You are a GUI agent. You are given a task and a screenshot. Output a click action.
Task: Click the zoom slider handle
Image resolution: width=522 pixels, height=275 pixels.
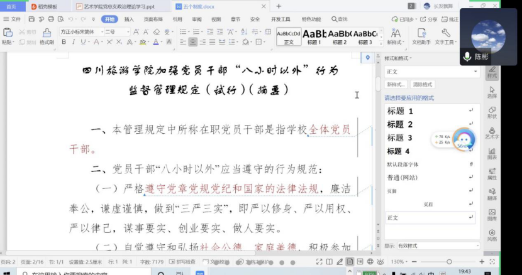coord(449,262)
